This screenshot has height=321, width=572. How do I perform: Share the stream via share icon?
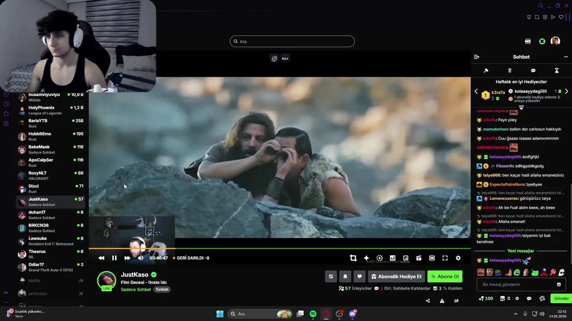[428, 301]
